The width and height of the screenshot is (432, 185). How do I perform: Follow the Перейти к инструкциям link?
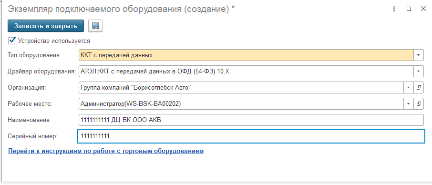(x=106, y=151)
